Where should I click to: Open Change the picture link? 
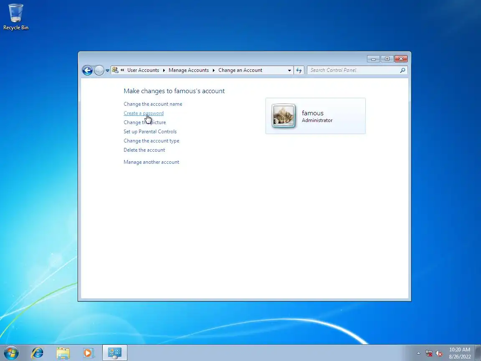[145, 122]
